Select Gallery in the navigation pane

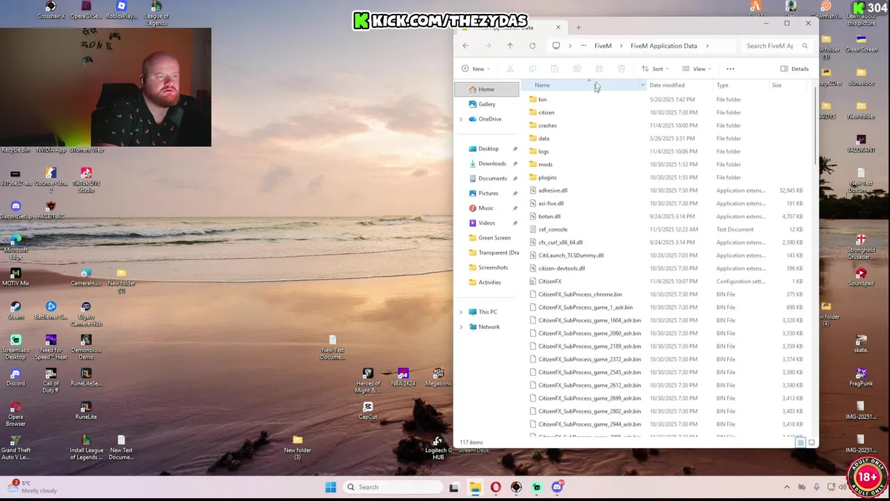(487, 104)
